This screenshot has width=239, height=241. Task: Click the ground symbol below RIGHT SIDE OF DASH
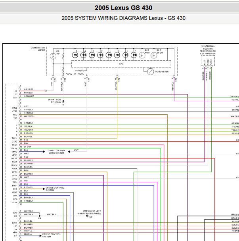click(x=63, y=102)
